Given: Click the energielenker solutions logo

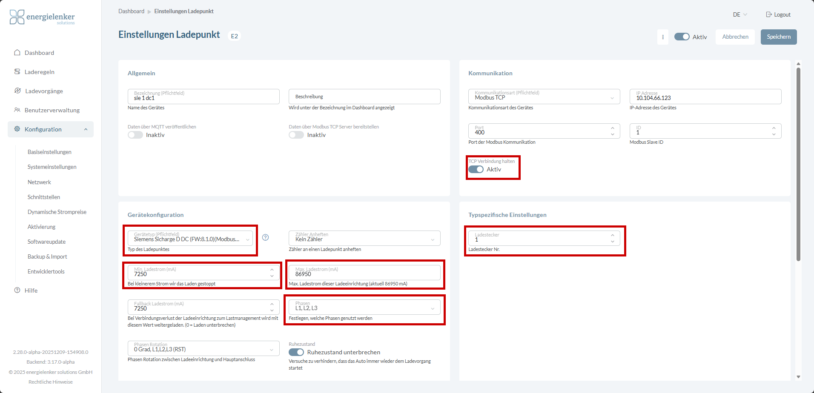Looking at the screenshot, I should (x=42, y=17).
